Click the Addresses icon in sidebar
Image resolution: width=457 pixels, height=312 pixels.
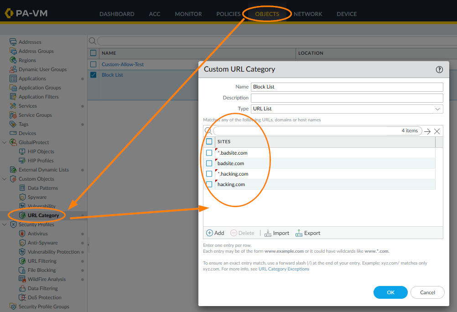tap(13, 42)
